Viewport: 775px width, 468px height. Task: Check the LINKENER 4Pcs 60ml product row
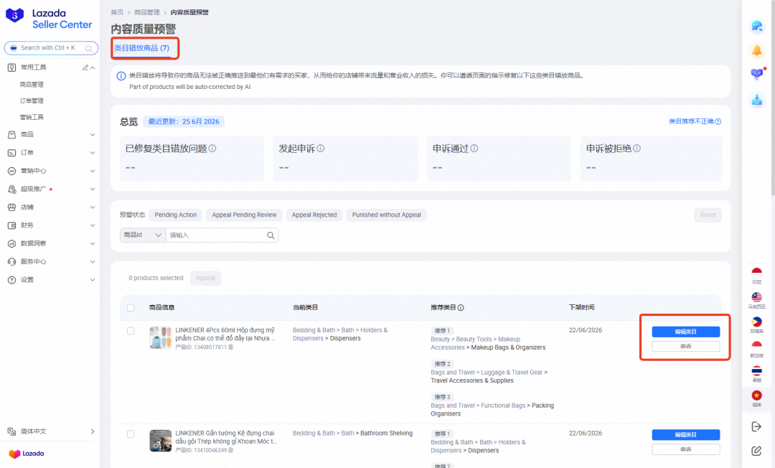131,331
